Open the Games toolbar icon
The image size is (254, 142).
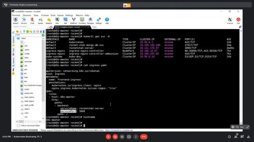pyautogui.click(x=40, y=21)
